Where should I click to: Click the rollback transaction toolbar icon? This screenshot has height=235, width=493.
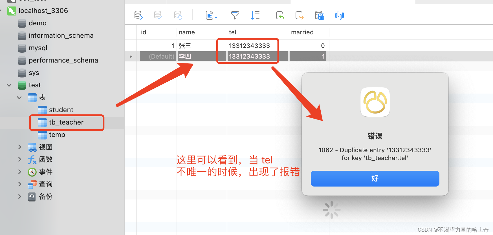178,15
